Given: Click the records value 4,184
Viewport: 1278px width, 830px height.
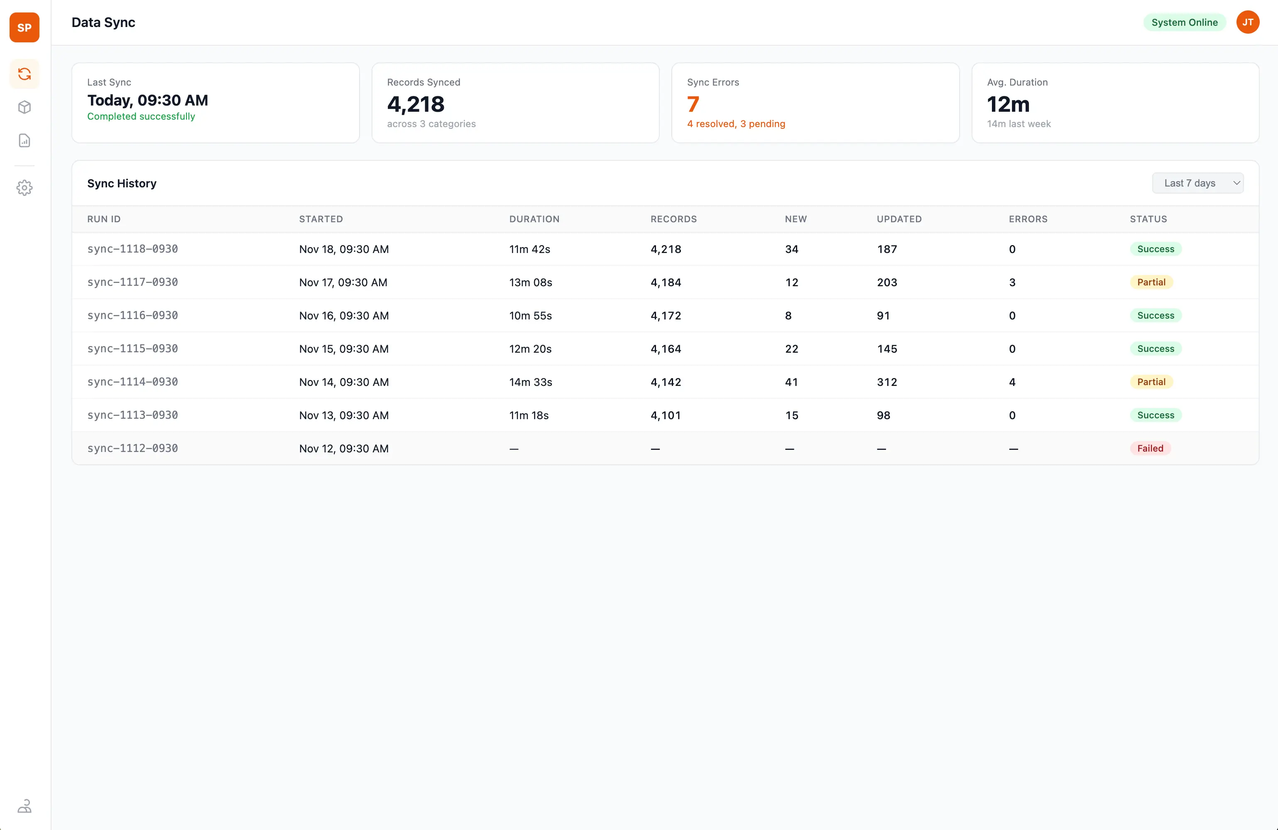Looking at the screenshot, I should pos(666,282).
